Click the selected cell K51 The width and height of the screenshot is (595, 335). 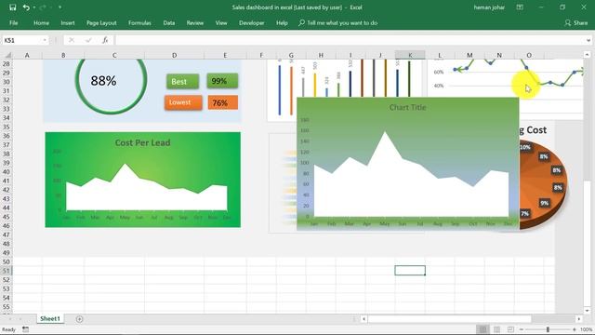coord(410,271)
